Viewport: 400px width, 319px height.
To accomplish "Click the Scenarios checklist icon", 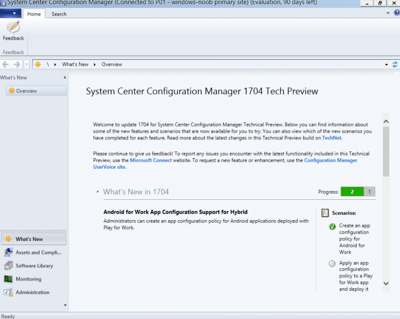I will (325, 213).
